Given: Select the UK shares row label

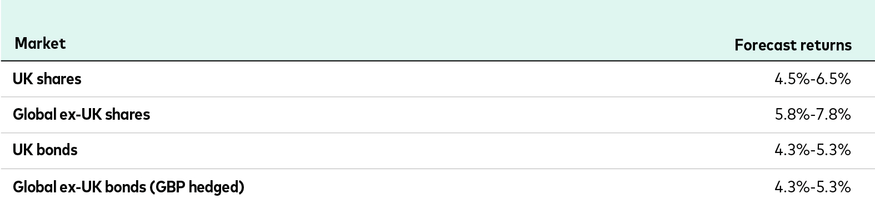Looking at the screenshot, I should coord(47,79).
